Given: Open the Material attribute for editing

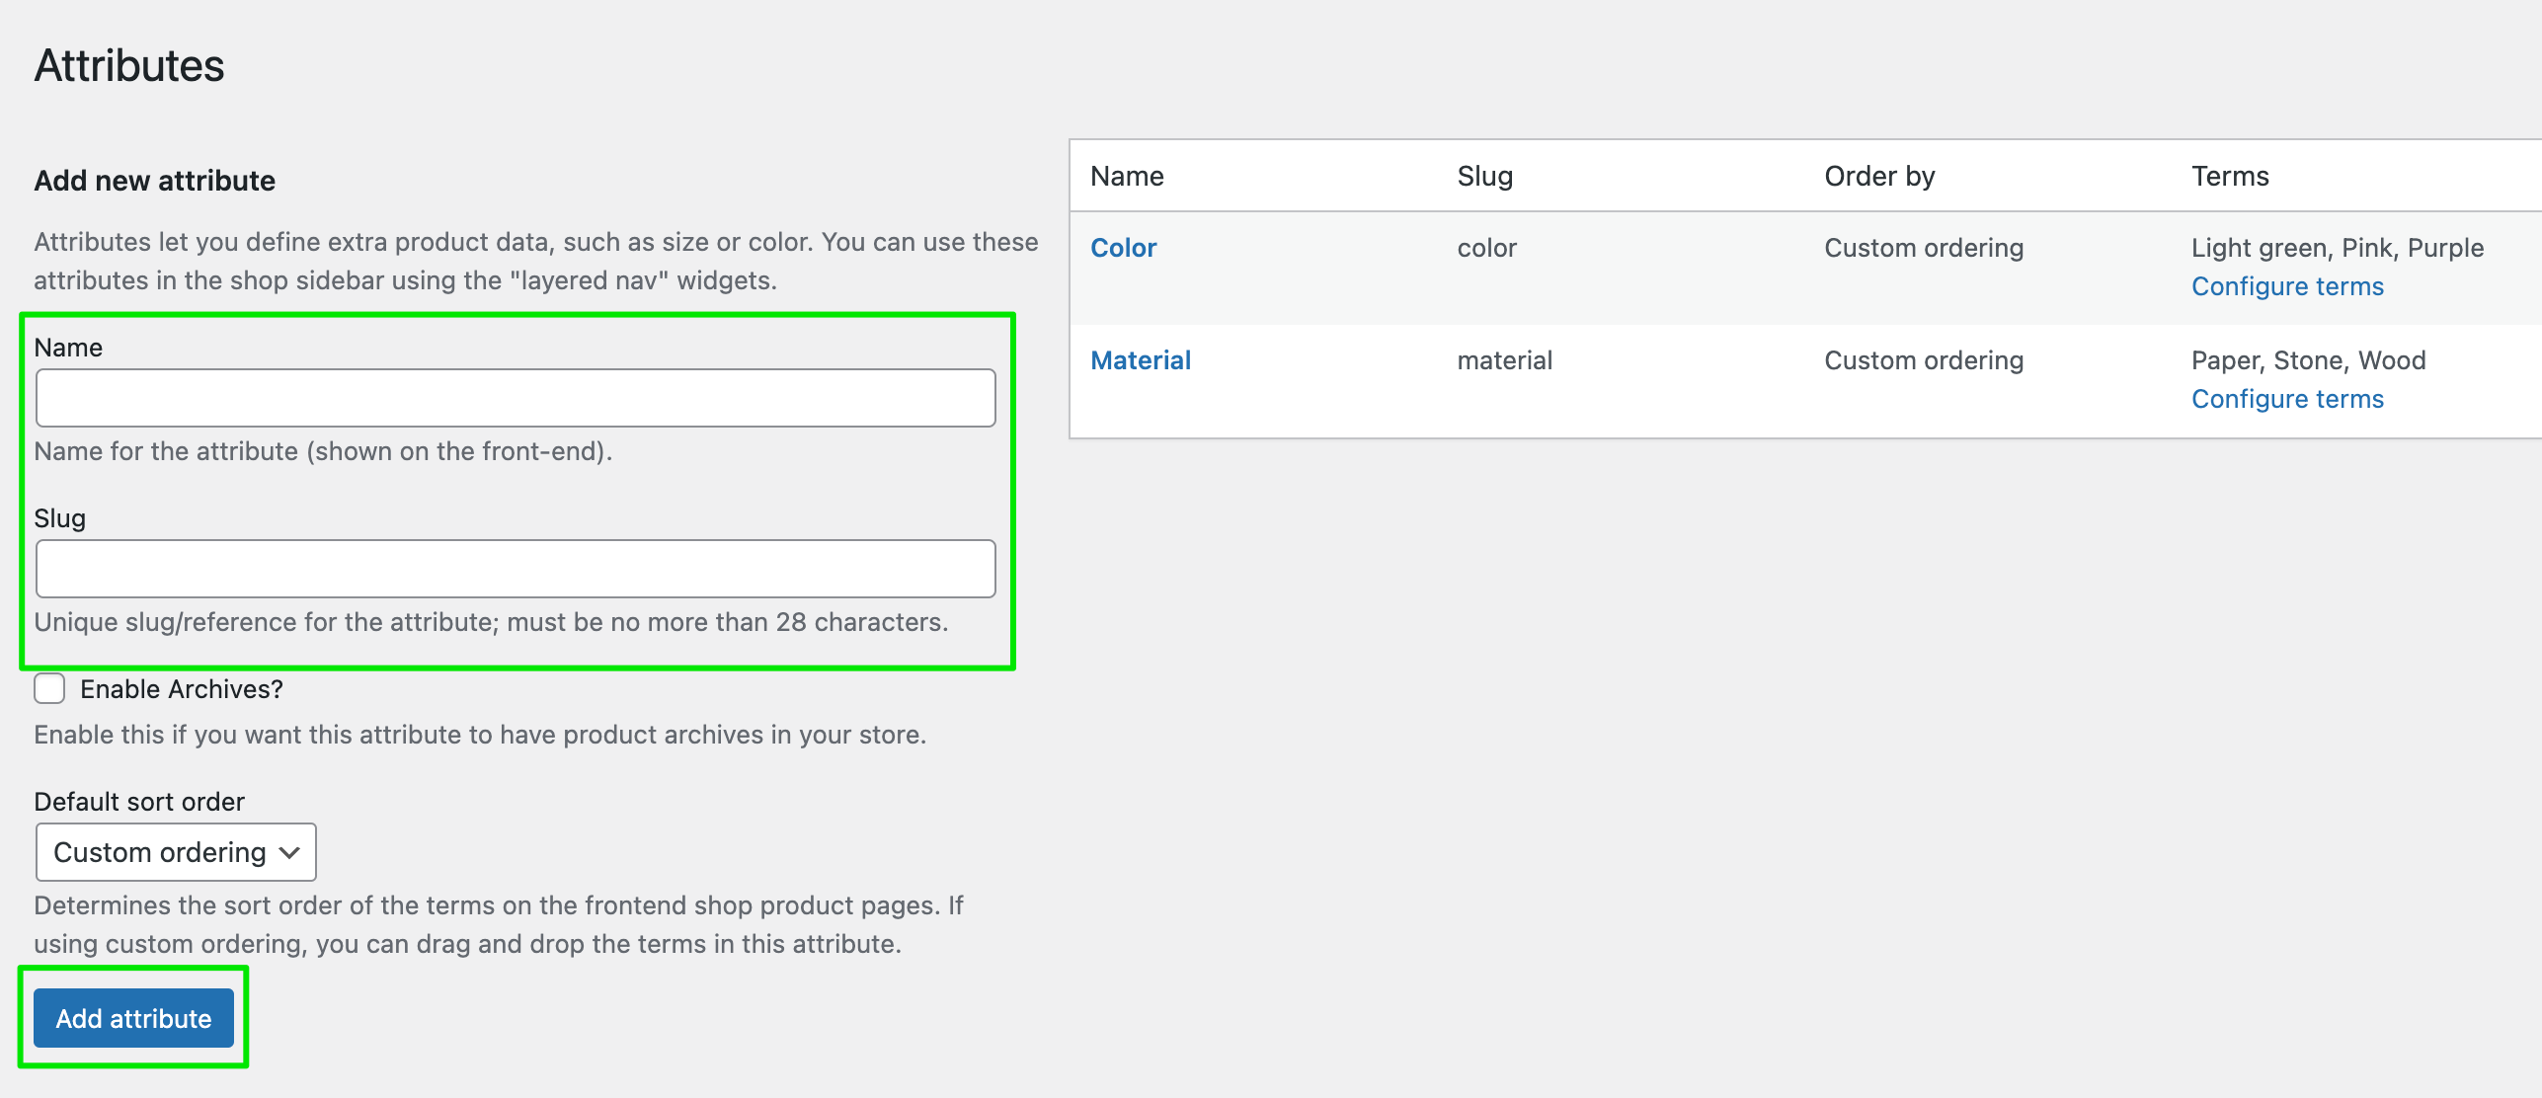Looking at the screenshot, I should pyautogui.click(x=1141, y=359).
